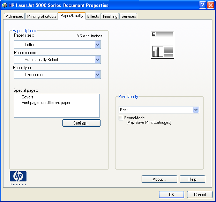The height and width of the screenshot is (202, 216).
Task: Click the printer icon in title bar
Action: click(x=4, y=5)
